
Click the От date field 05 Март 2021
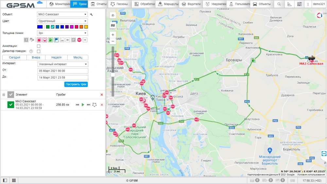point(63,71)
